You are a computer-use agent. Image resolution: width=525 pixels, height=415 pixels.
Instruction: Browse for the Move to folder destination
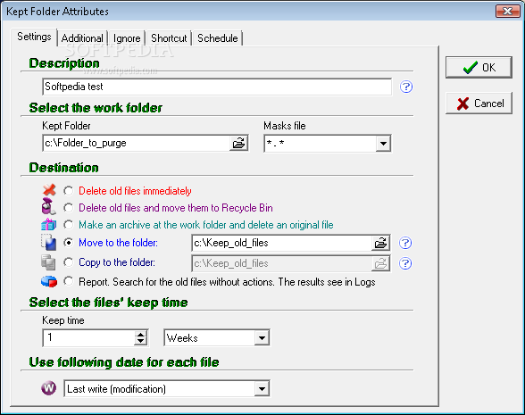point(380,243)
